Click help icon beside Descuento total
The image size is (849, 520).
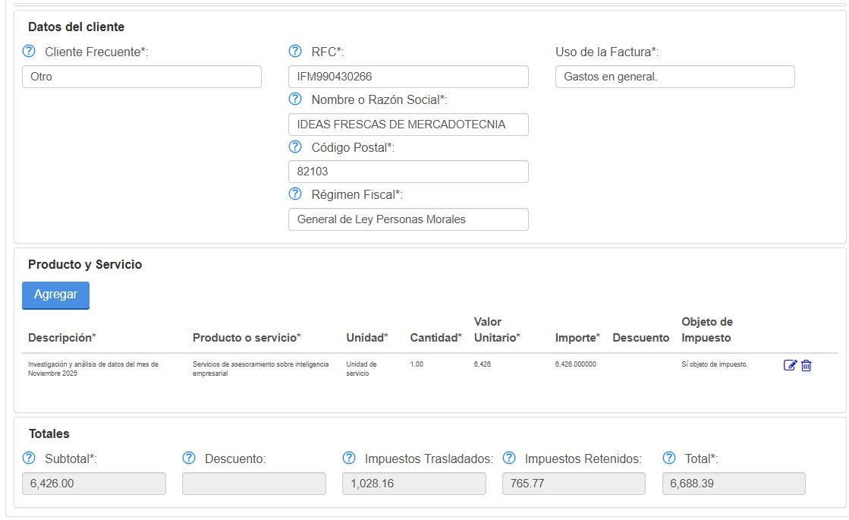point(189,459)
